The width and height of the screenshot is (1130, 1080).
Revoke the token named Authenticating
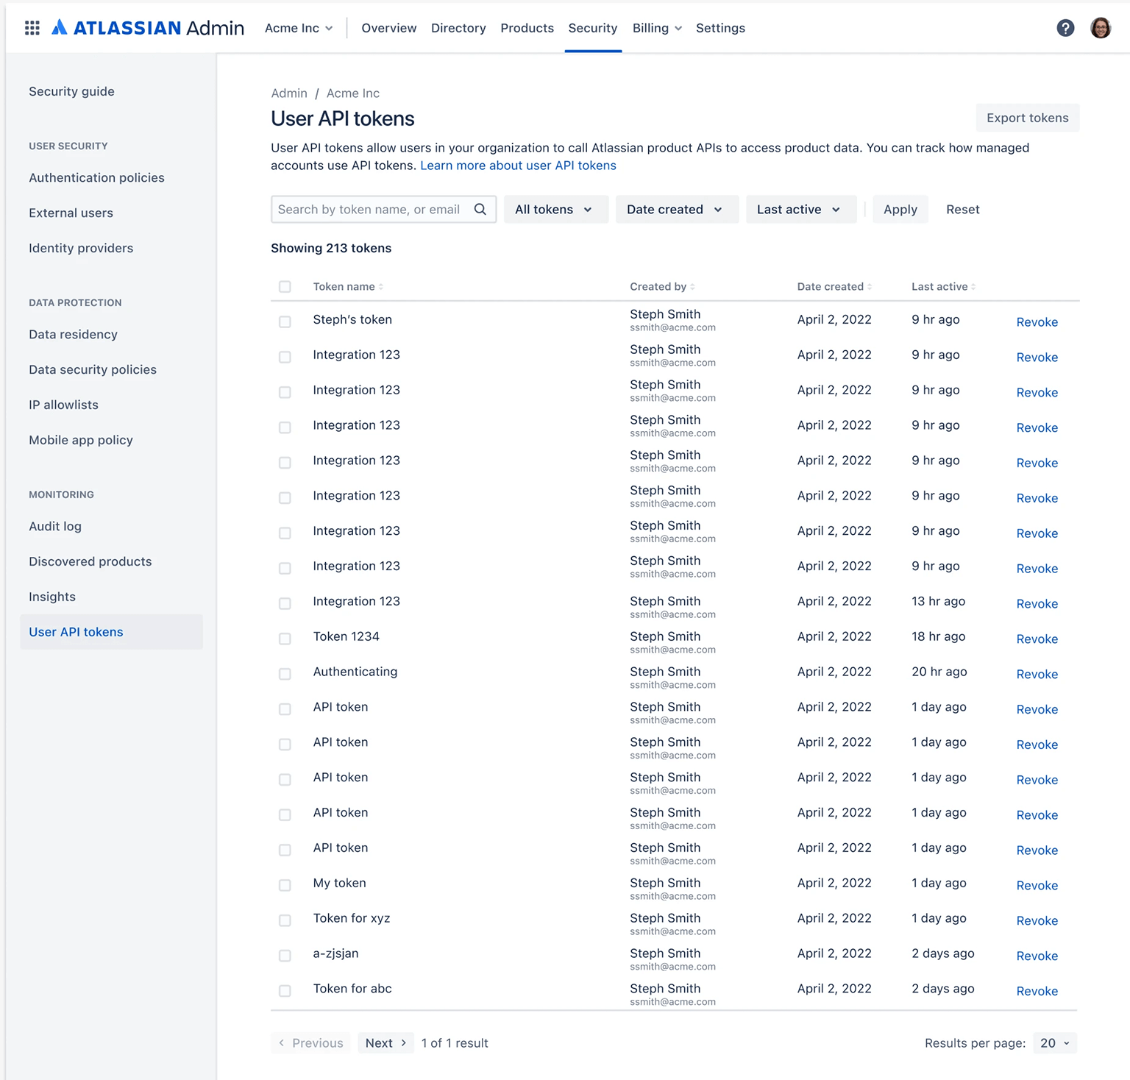pyautogui.click(x=1037, y=674)
